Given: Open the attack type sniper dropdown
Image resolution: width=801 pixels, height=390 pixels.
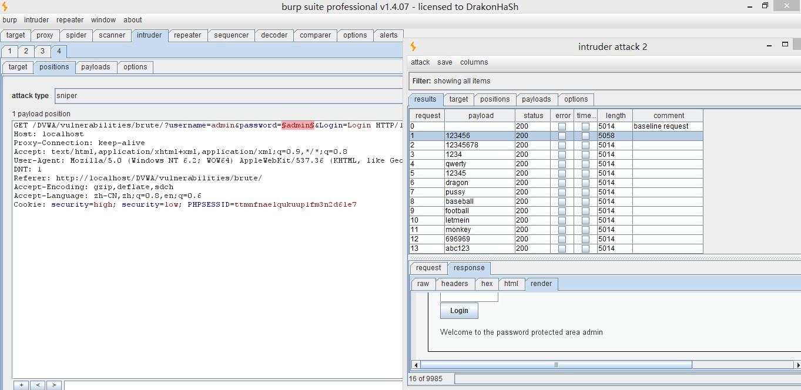Looking at the screenshot, I should click(x=229, y=96).
